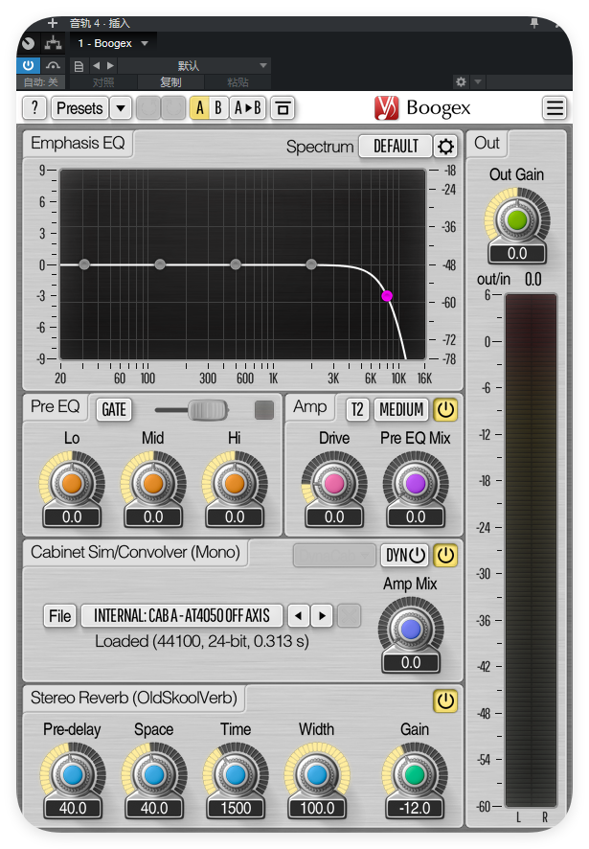Image resolution: width=589 pixels, height=849 pixels.
Task: Click the Drive knob
Action: pyautogui.click(x=334, y=483)
